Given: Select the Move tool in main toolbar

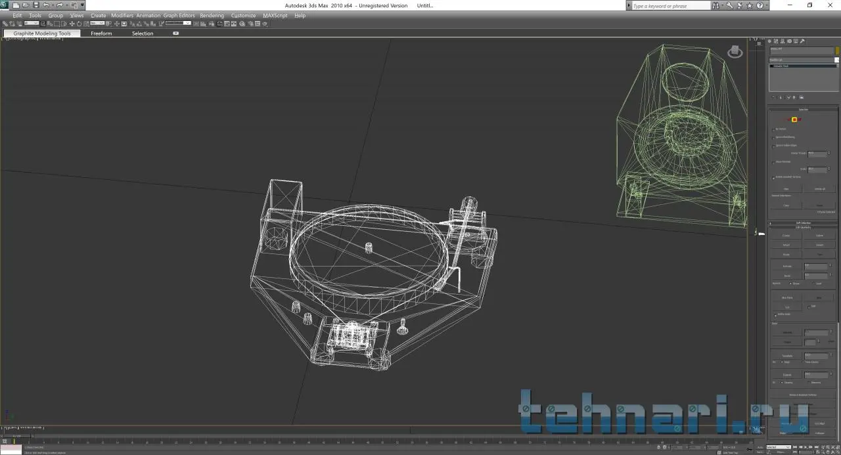Looking at the screenshot, I should [72, 24].
